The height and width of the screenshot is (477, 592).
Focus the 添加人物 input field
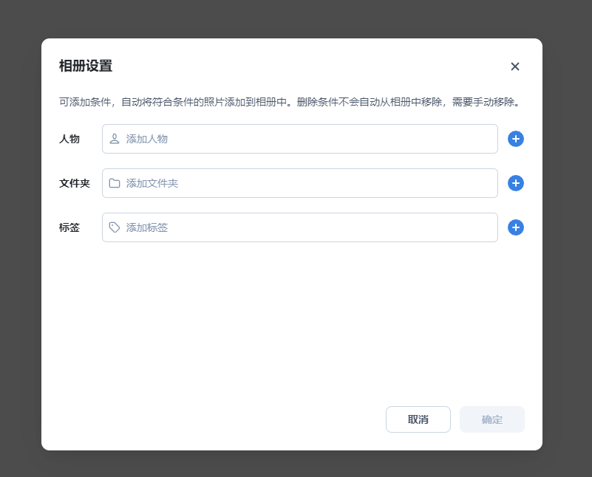pos(300,139)
